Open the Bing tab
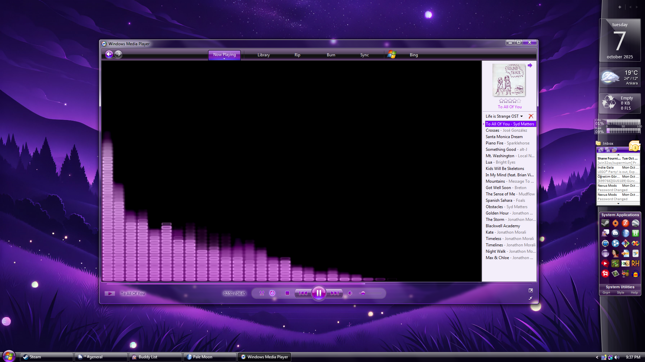Viewport: 645px width, 362px height. coord(414,55)
